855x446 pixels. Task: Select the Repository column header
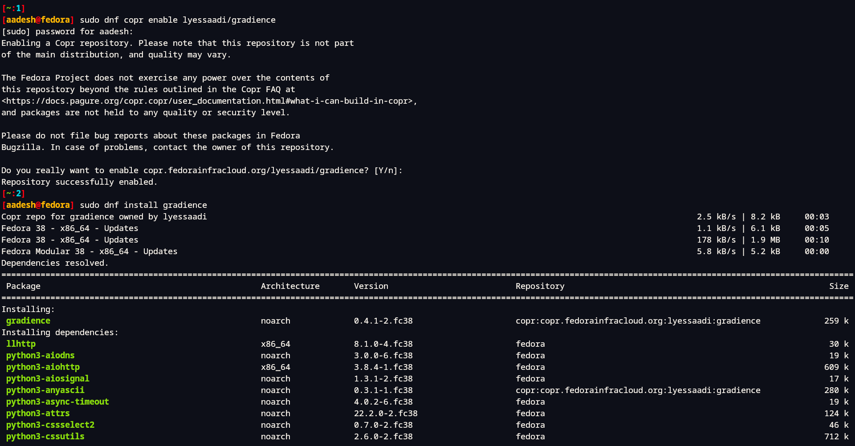pyautogui.click(x=540, y=286)
